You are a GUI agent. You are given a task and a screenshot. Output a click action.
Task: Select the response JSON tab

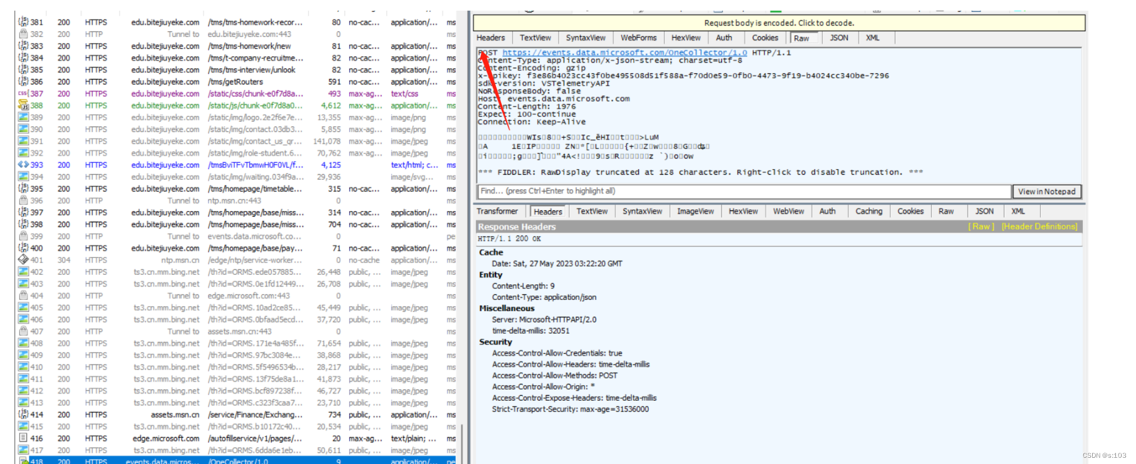click(x=984, y=212)
